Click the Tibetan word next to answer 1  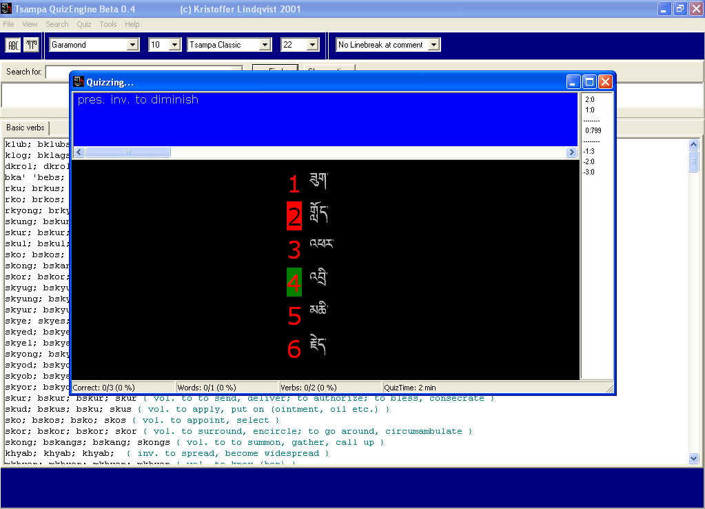[319, 180]
